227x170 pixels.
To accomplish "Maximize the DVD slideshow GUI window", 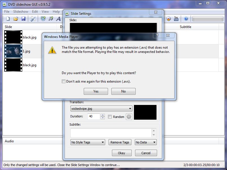I will [208, 3].
